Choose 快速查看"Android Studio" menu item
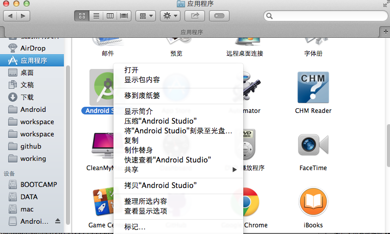Viewport: 390px width, 234px height. [178, 160]
